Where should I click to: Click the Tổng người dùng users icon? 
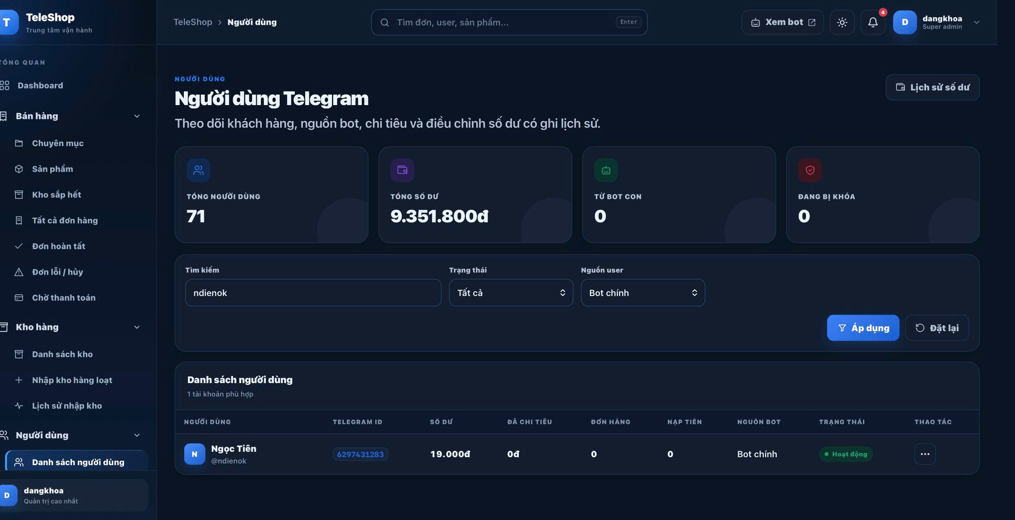tap(198, 170)
